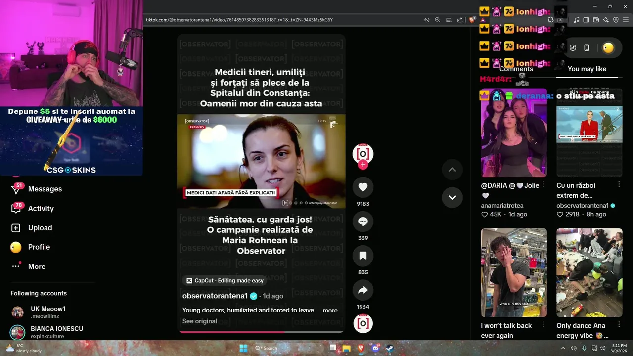Click the browser address bar URL
633x356 pixels.
239,20
